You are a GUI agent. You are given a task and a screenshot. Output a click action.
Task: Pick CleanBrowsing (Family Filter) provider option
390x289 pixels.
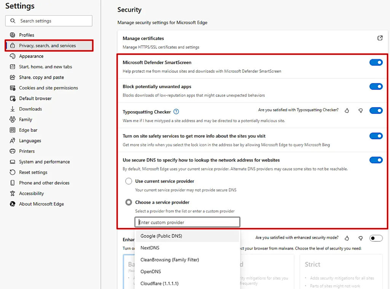(x=187, y=260)
